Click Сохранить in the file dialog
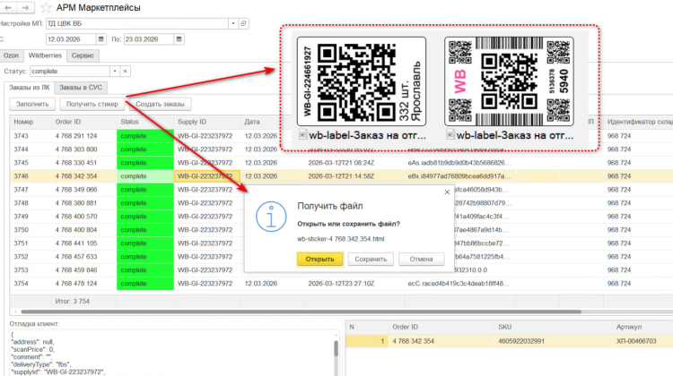This screenshot has width=673, height=376. 371,260
